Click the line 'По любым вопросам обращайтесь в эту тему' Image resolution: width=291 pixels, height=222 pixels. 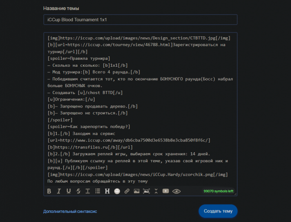pyautogui.click(x=98, y=181)
